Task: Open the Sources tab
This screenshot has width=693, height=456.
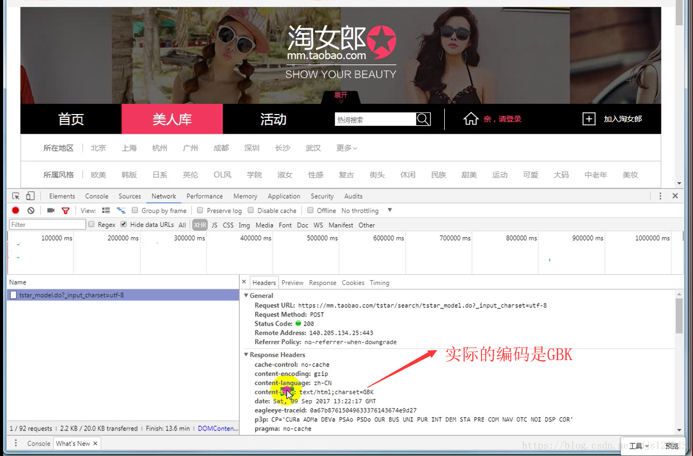Action: click(129, 196)
